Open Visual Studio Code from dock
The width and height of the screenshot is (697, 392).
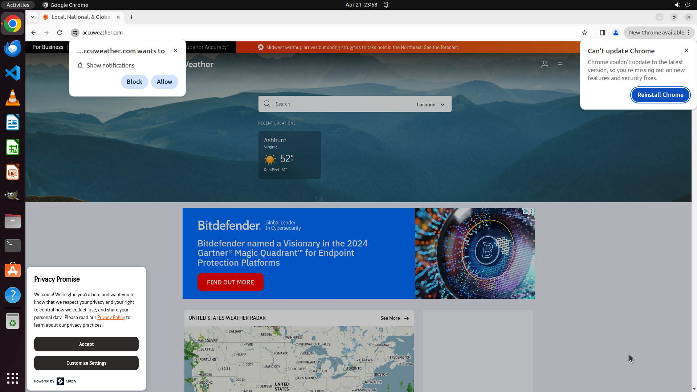tap(13, 73)
